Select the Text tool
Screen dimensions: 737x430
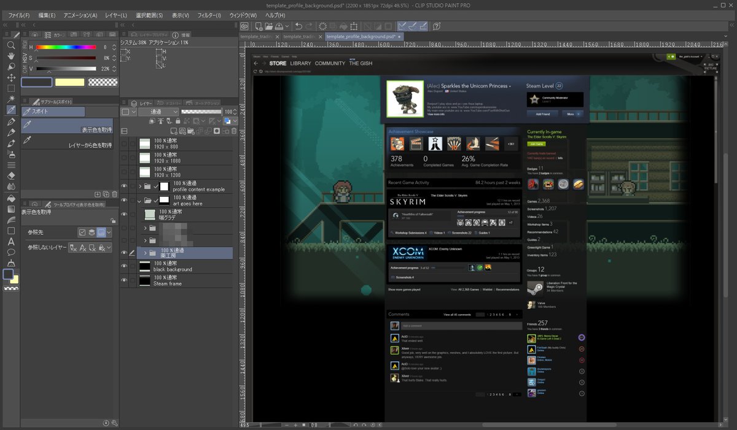click(11, 241)
